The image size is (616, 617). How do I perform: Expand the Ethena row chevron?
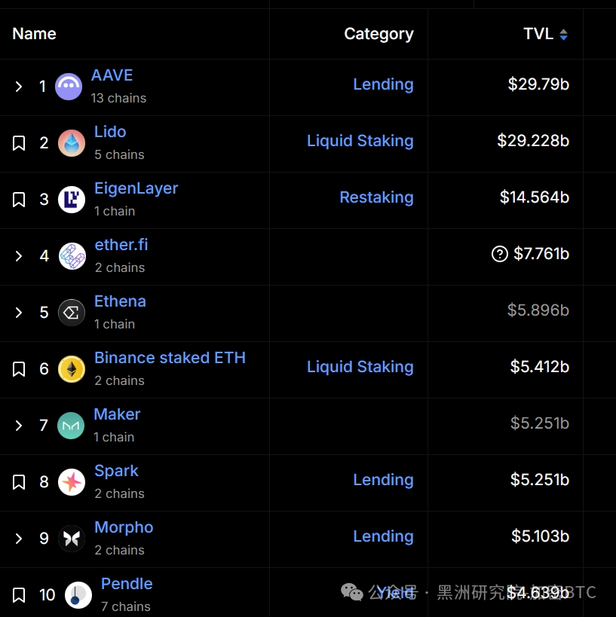pos(19,313)
